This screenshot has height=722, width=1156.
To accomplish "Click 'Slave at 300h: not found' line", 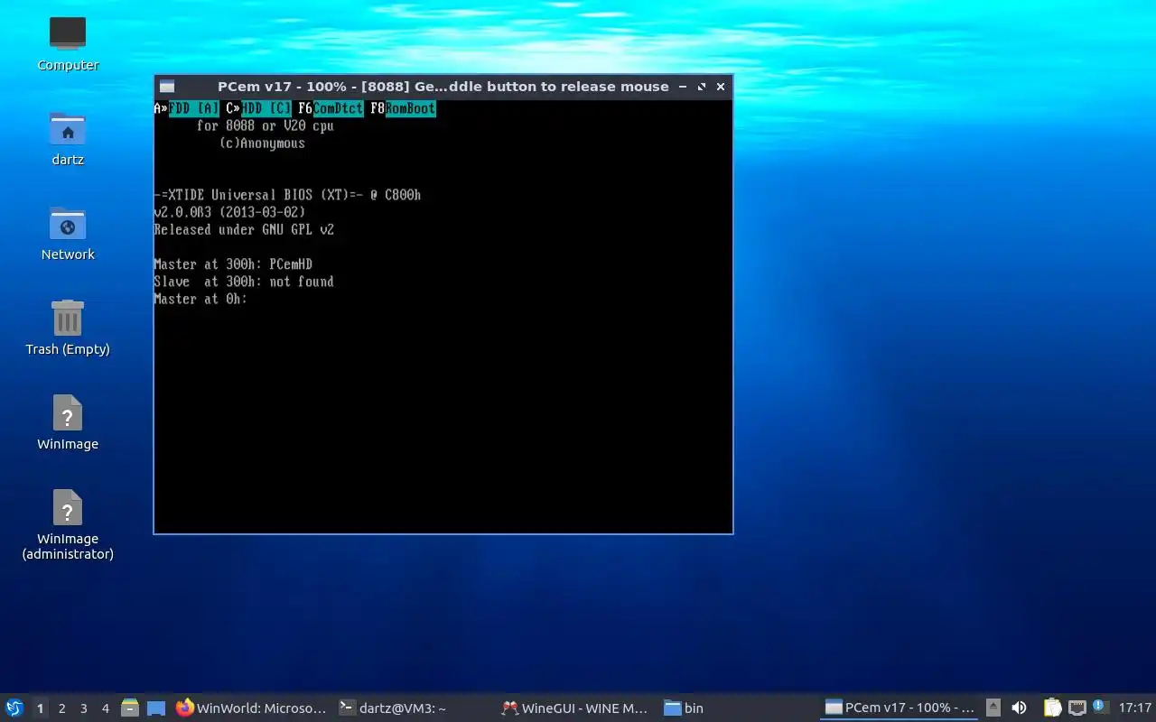I will (x=244, y=282).
